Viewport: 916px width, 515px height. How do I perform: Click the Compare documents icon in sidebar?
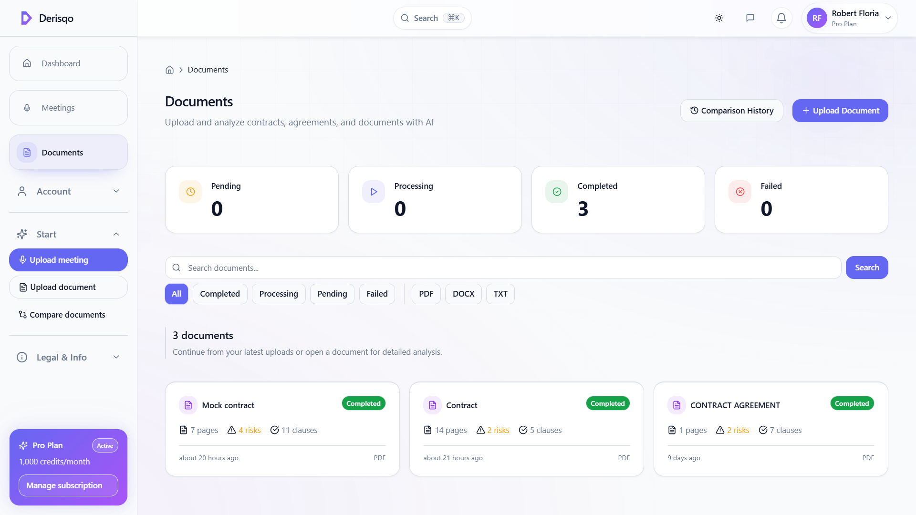22,315
